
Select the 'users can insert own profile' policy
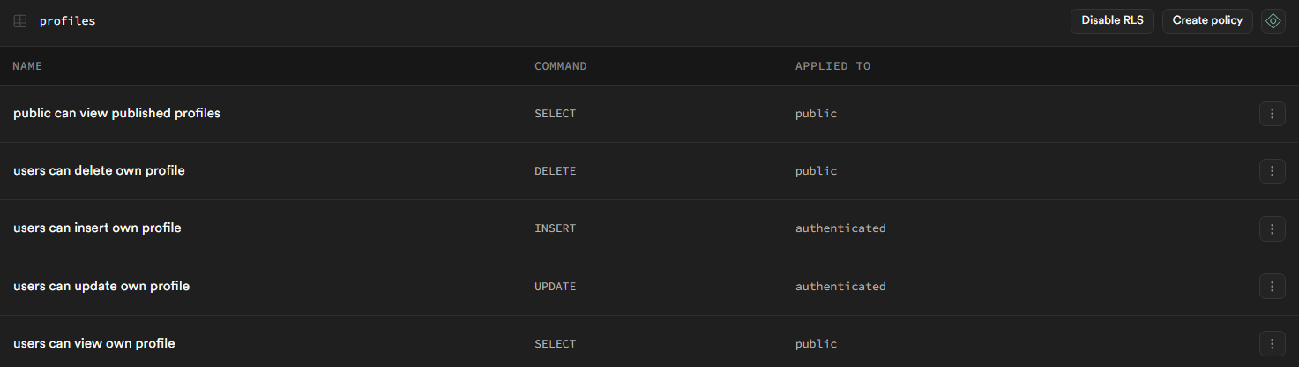pos(97,228)
